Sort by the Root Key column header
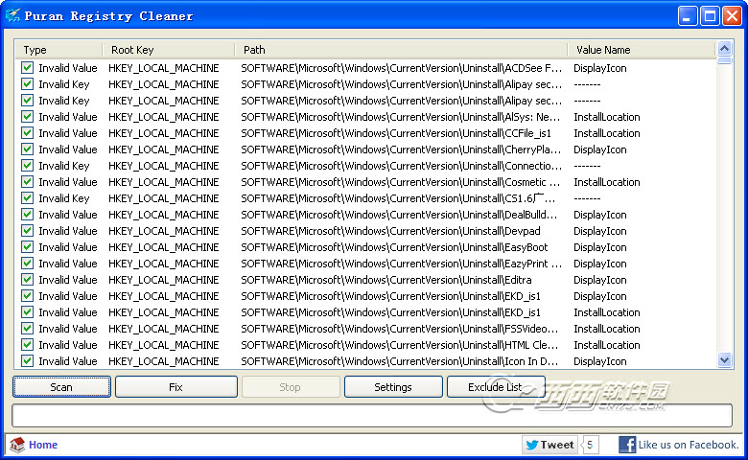 pos(169,50)
